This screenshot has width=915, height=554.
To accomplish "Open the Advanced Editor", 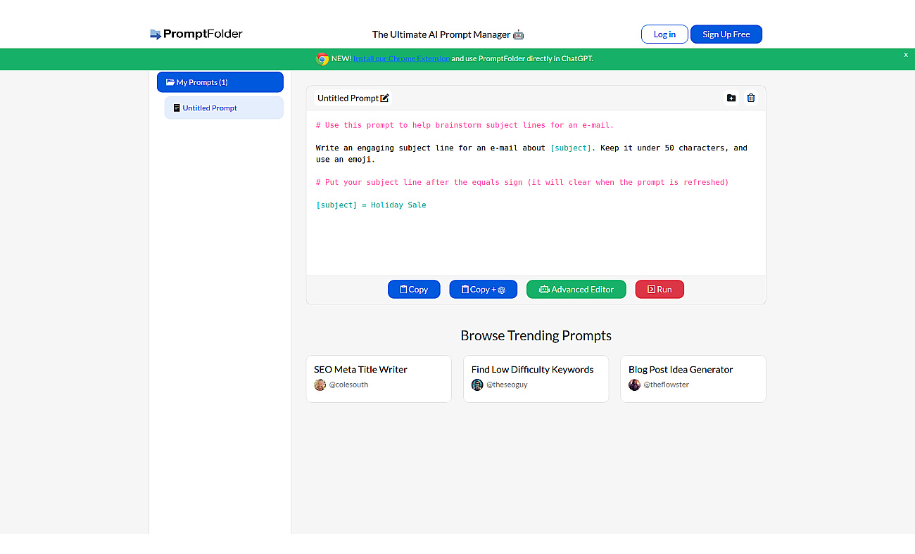I will [576, 290].
